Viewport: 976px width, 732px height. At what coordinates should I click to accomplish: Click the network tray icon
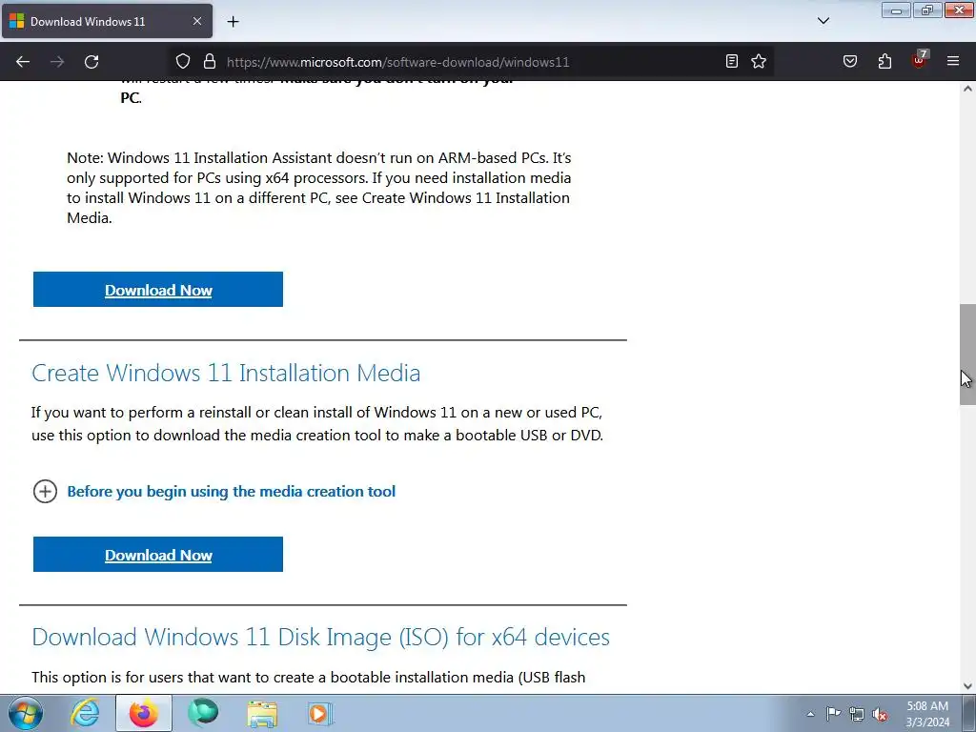[x=857, y=714]
